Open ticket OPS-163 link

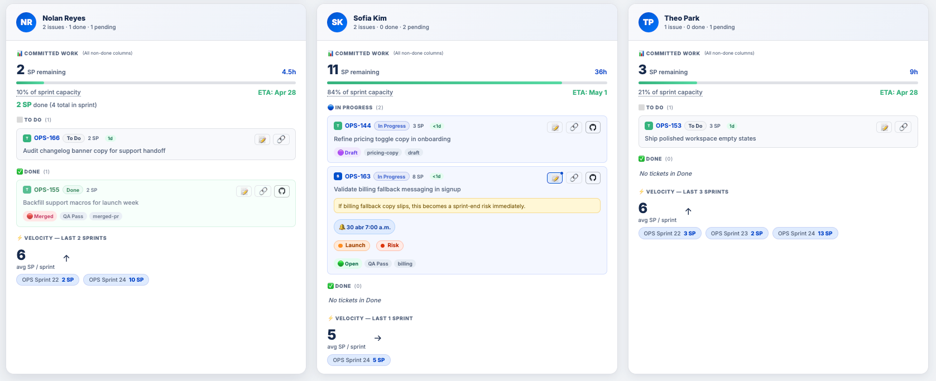(x=358, y=176)
